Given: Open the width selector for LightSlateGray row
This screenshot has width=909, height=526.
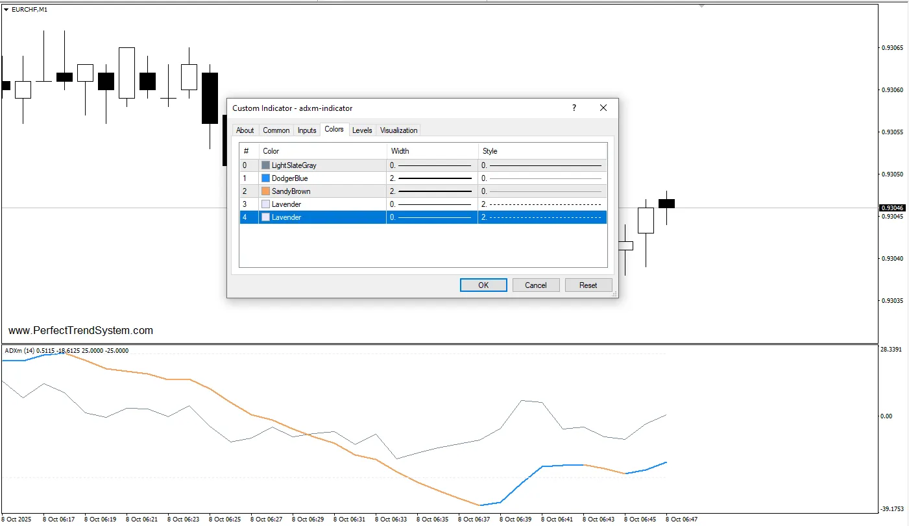Looking at the screenshot, I should (x=432, y=165).
